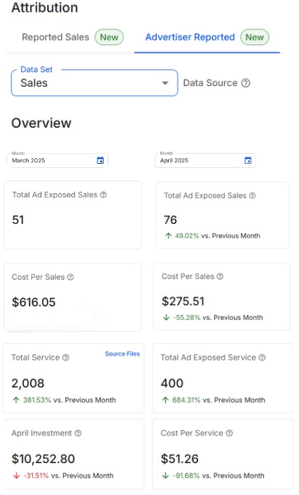Click the $10,252.80 April Investment card
299x495 pixels.
[x=74, y=454]
